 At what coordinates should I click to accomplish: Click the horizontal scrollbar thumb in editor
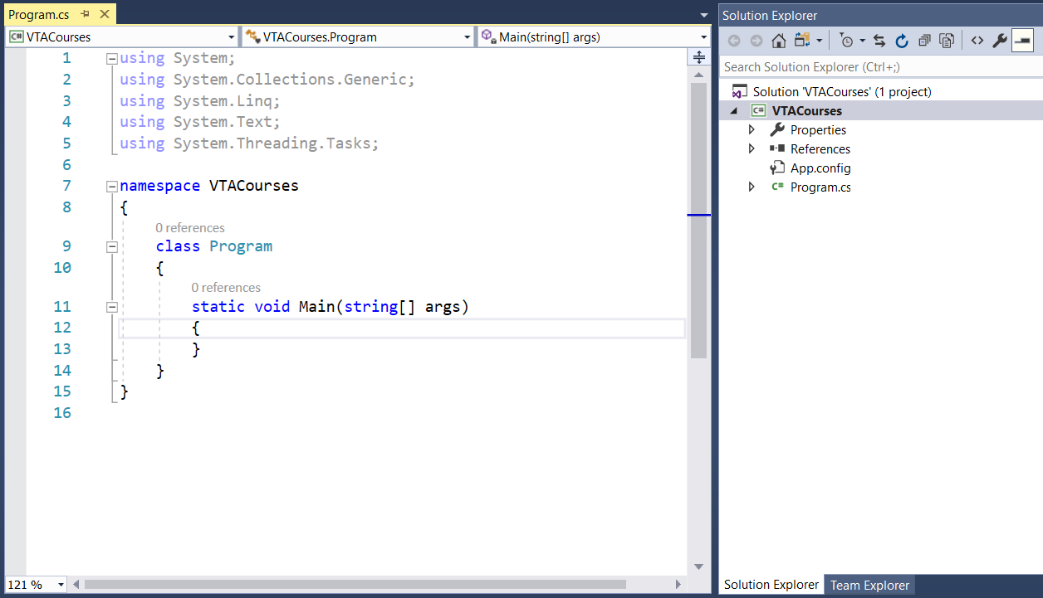coord(355,585)
